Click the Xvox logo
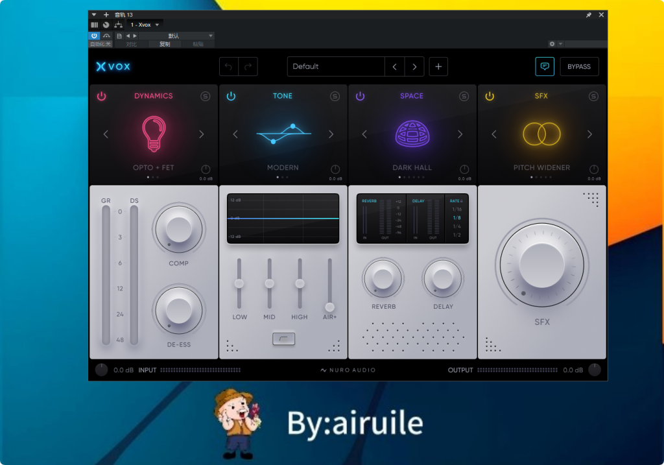The width and height of the screenshot is (664, 465). click(113, 67)
